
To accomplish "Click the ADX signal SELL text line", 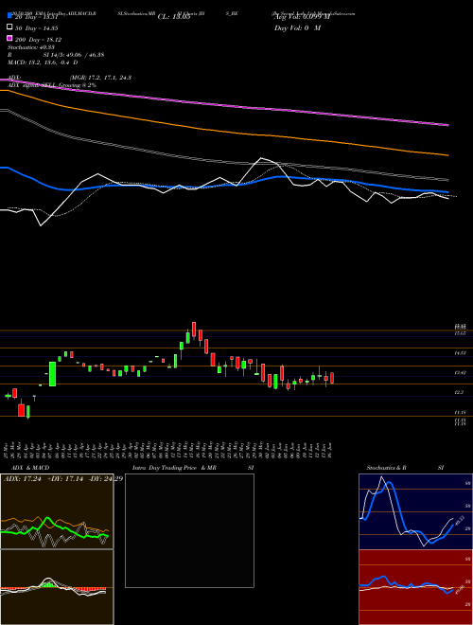I will click(x=52, y=85).
